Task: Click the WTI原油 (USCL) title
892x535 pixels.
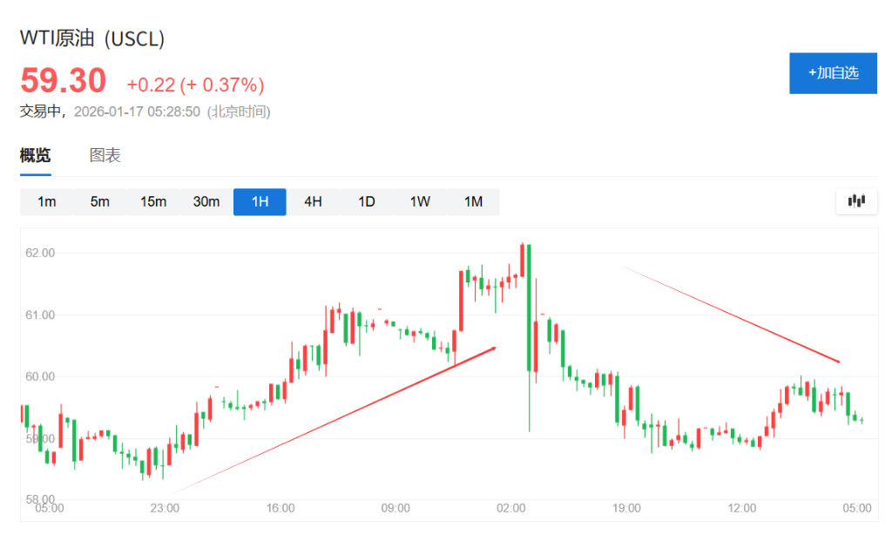Action: point(92,39)
